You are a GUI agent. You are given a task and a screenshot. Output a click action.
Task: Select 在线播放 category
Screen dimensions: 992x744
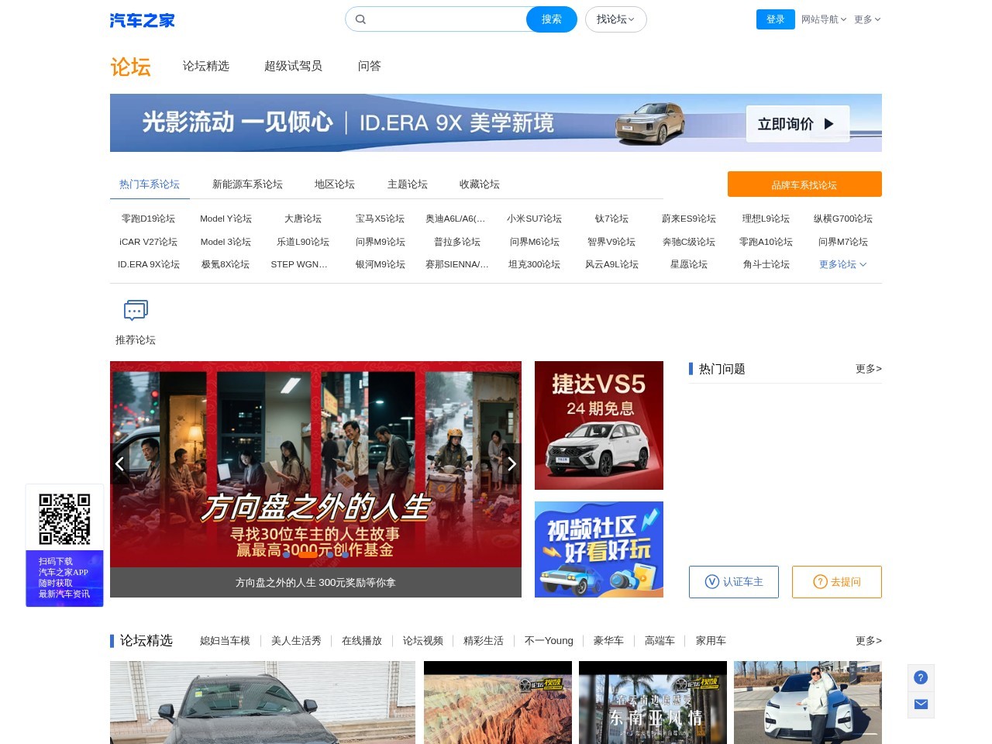(362, 641)
